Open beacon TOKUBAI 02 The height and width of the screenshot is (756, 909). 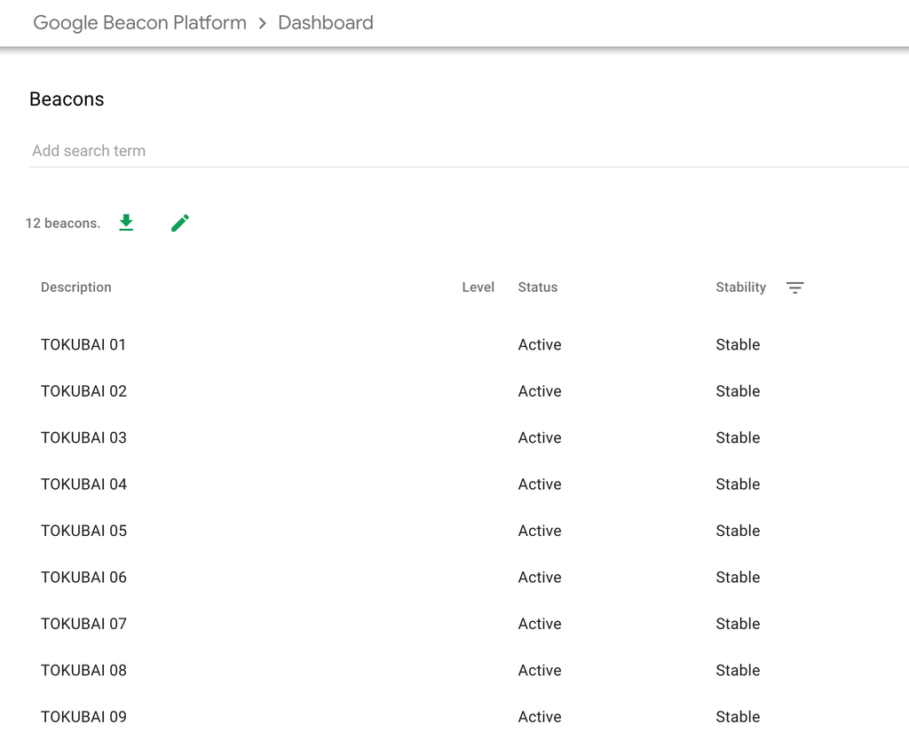pos(83,391)
